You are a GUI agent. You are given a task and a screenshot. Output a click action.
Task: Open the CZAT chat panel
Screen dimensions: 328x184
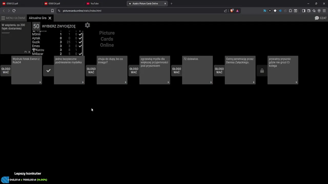321,18
